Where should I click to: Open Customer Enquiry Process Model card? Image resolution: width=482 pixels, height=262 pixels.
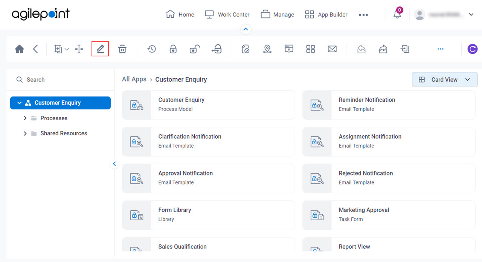208,105
